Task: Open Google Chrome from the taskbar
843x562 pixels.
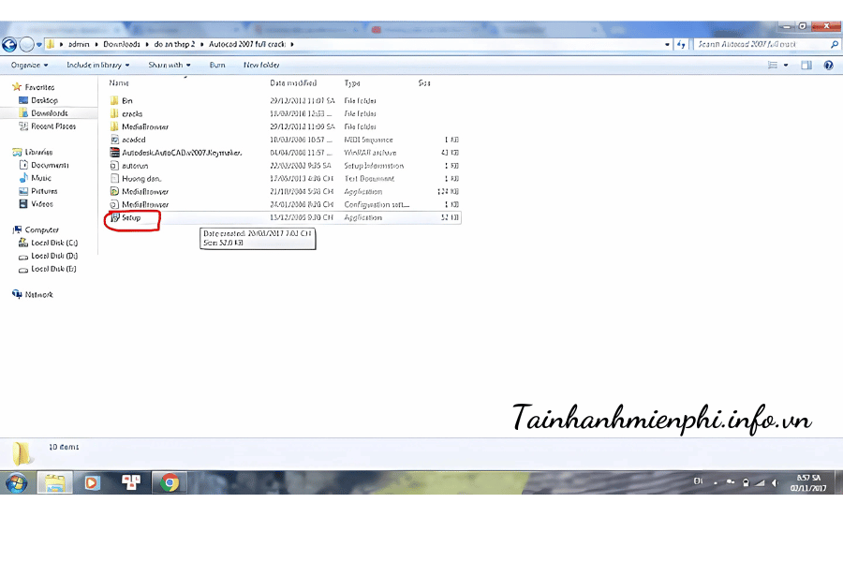Action: [x=170, y=482]
